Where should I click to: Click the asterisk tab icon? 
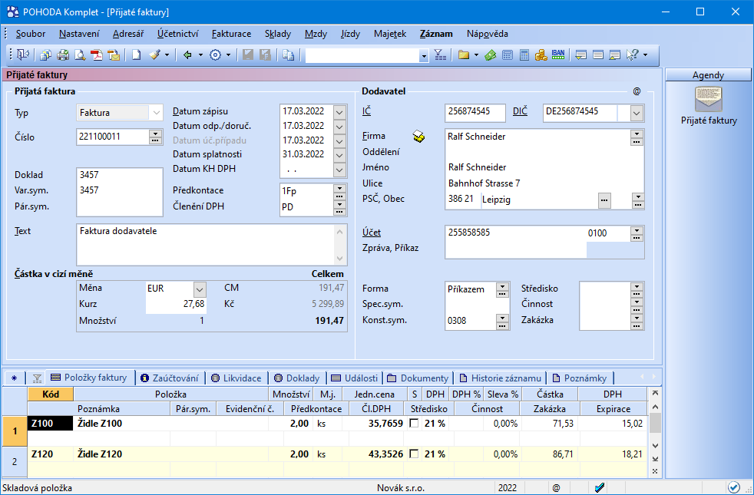(14, 378)
